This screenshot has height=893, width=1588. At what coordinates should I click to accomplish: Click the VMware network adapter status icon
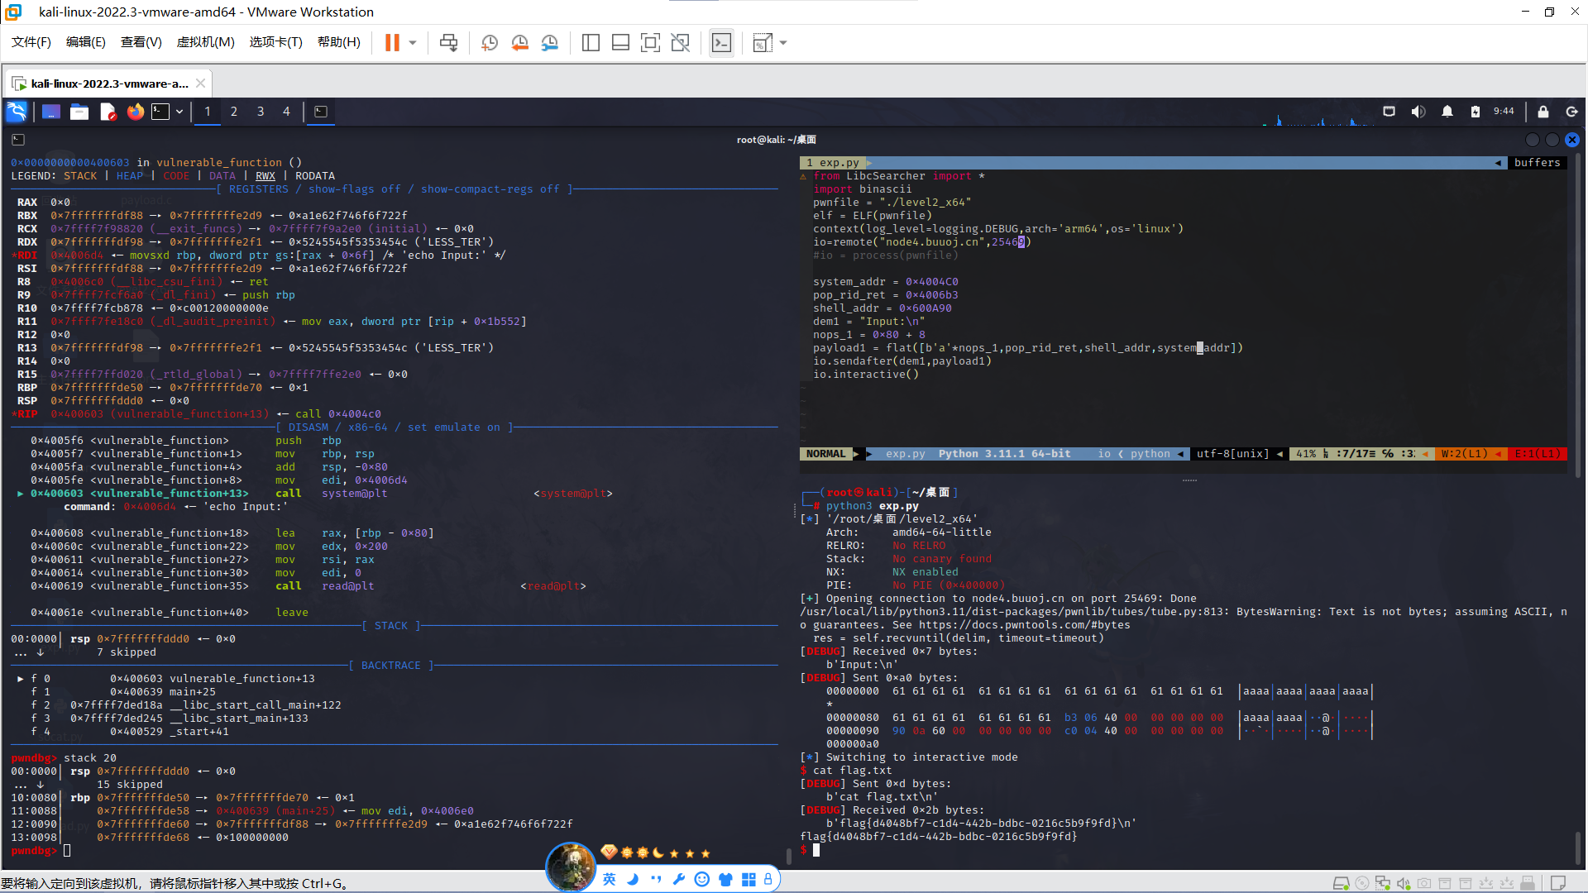(x=1383, y=883)
